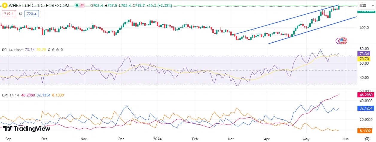This screenshot has height=142, width=376.
Task: Open chart settings gear on time axis
Action: pos(367,139)
